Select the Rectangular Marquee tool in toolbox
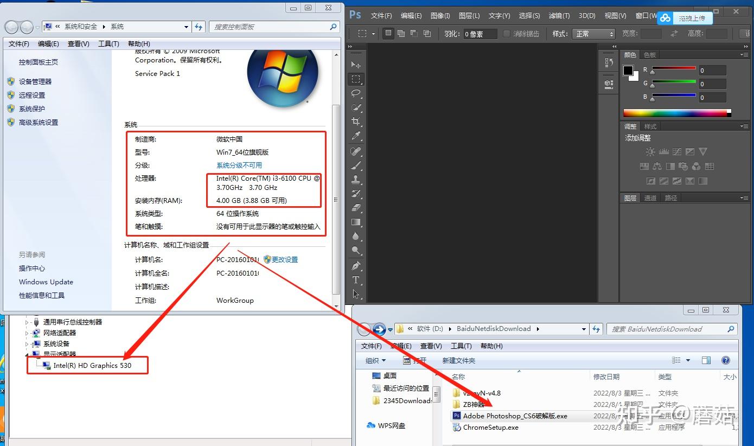 (356, 79)
